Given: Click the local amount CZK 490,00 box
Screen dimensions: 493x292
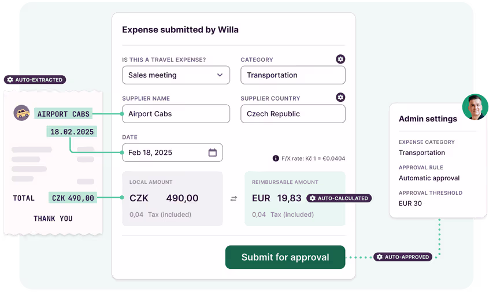Looking at the screenshot, I should coord(172,198).
